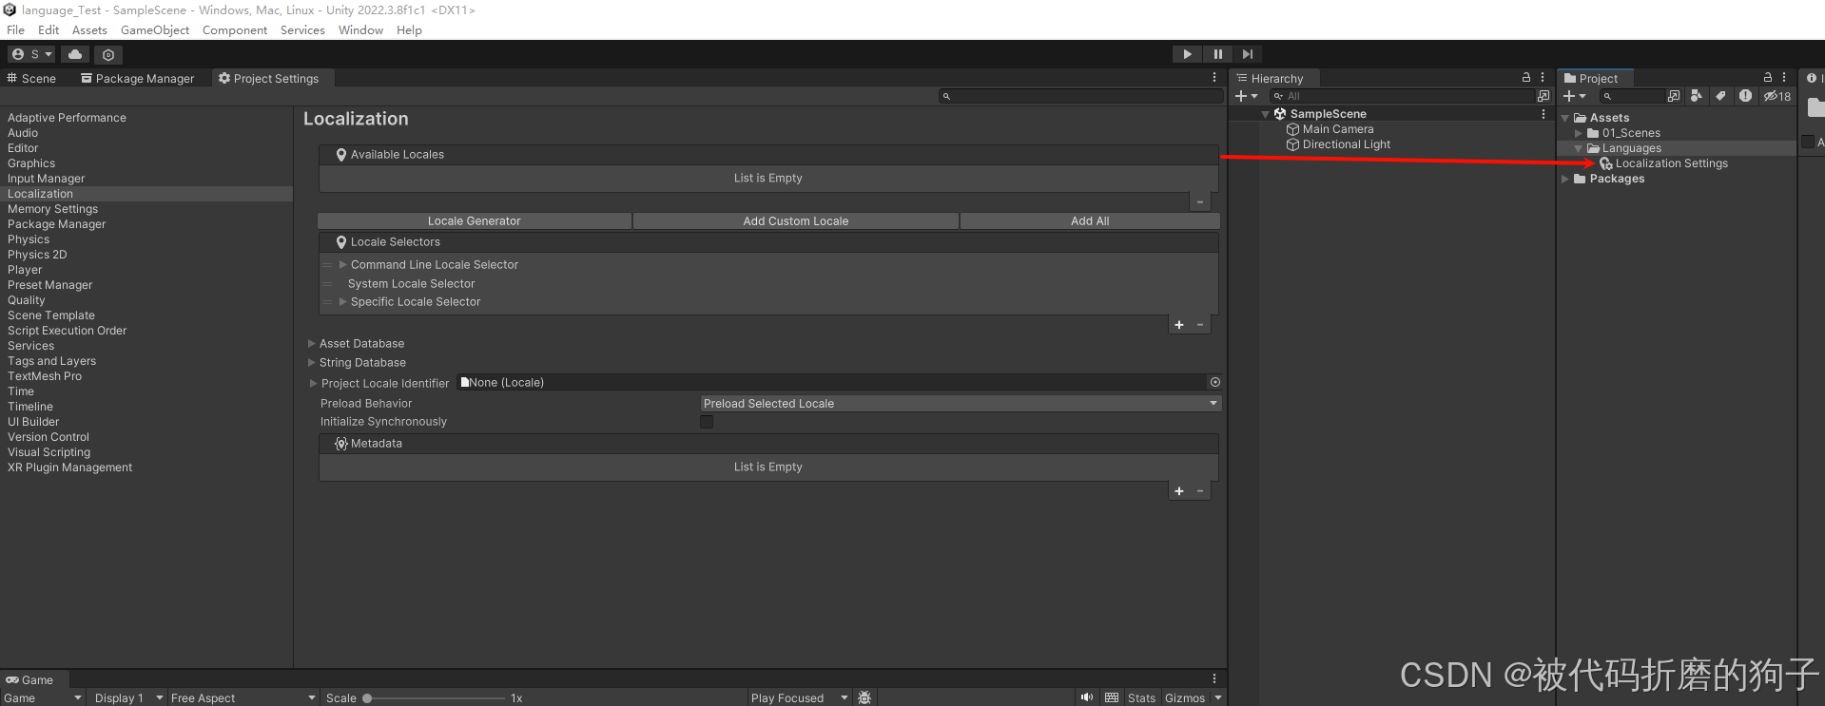Image resolution: width=1825 pixels, height=706 pixels.
Task: Select Quality in settings sidebar
Action: pos(27,300)
